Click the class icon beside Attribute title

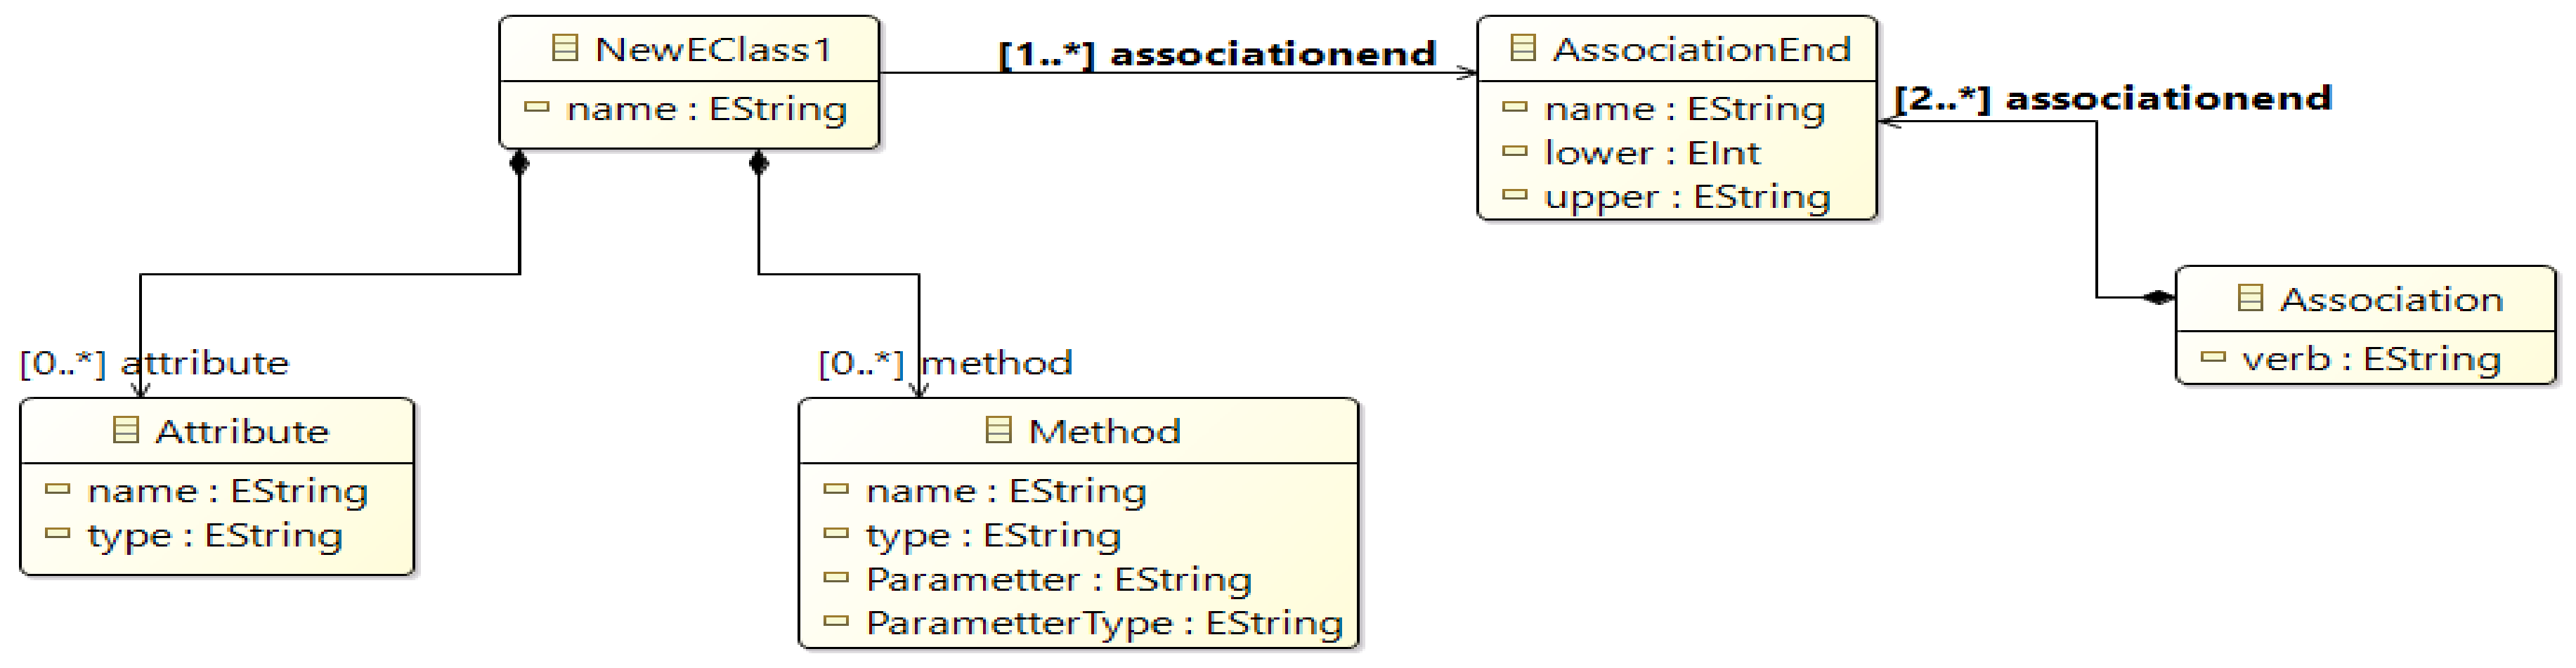tap(125, 430)
